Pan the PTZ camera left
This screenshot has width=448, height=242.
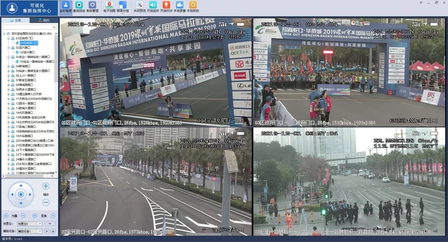(12, 195)
